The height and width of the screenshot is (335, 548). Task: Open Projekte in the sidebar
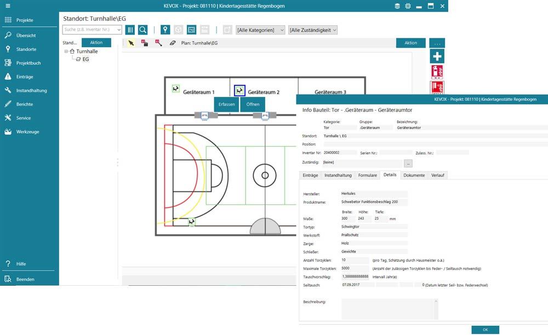25,20
